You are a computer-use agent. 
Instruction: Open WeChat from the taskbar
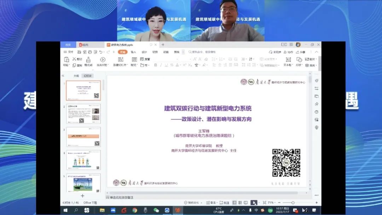click(x=156, y=210)
